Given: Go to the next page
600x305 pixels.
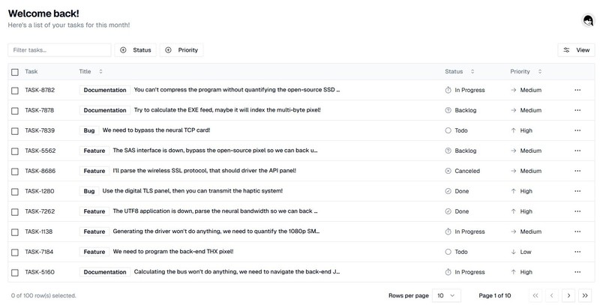Looking at the screenshot, I should [568, 295].
